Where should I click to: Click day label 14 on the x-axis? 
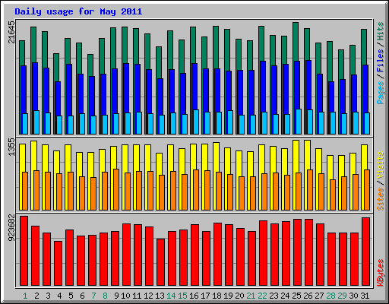click(171, 296)
